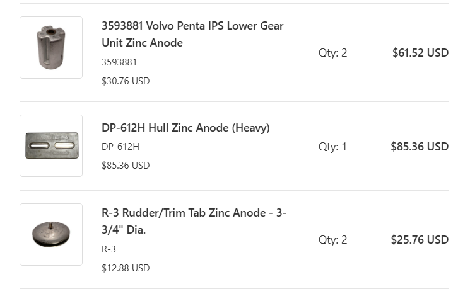The height and width of the screenshot is (294, 458).
Task: Click the bold $85.36 USD line total
Action: click(x=420, y=147)
